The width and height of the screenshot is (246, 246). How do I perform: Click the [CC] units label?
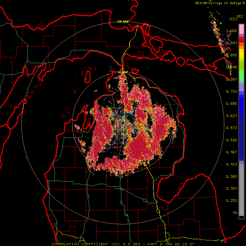click(233, 19)
